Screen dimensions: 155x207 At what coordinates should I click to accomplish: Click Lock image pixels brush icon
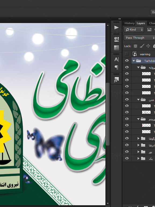[142, 46]
